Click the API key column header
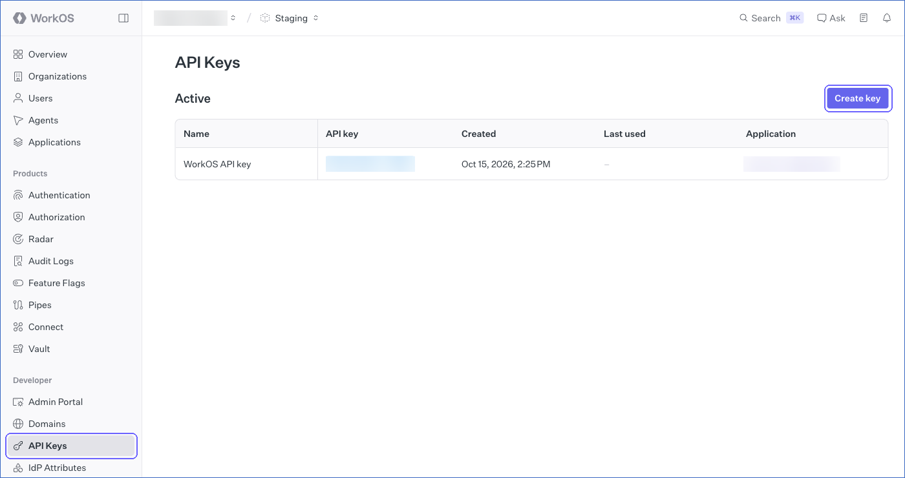Image resolution: width=905 pixels, height=478 pixels. 342,134
